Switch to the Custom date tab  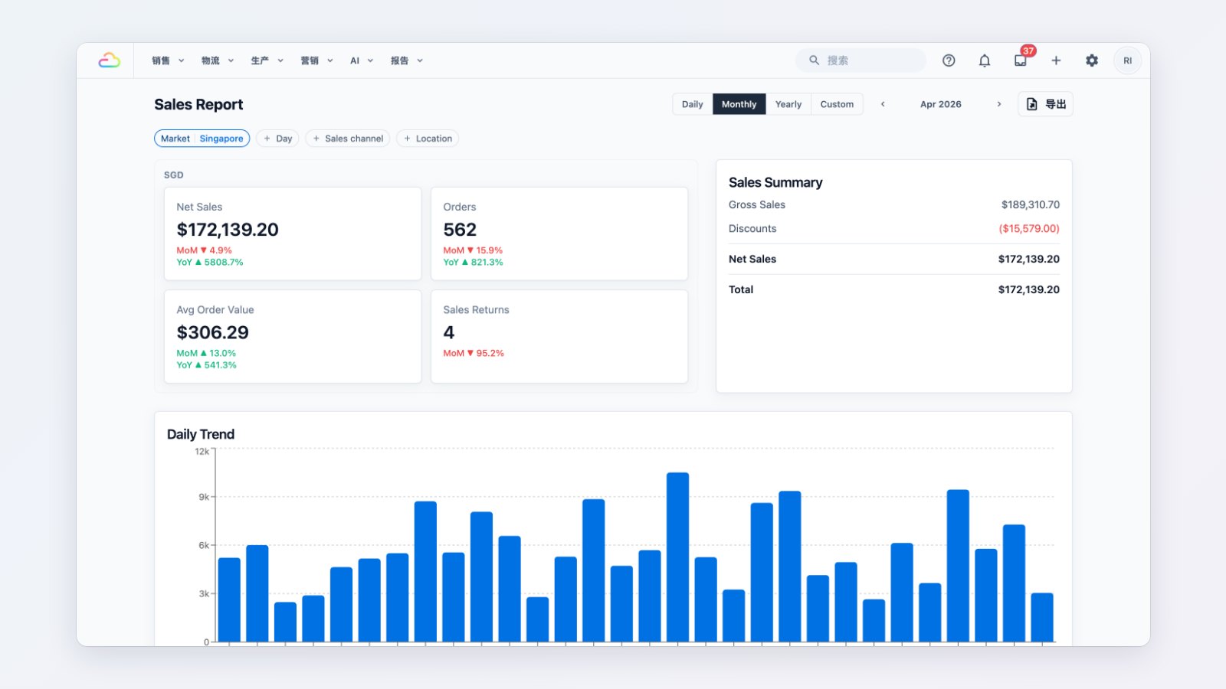(837, 104)
